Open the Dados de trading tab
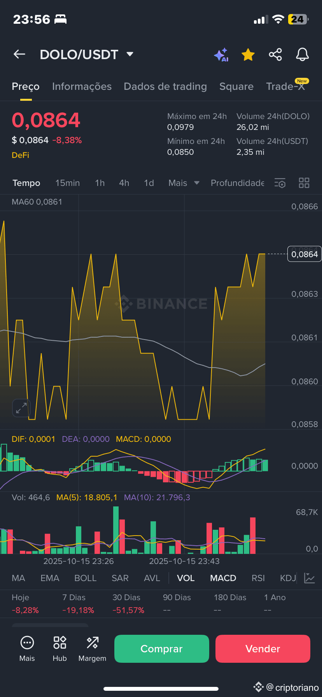The width and height of the screenshot is (322, 697). [x=165, y=86]
